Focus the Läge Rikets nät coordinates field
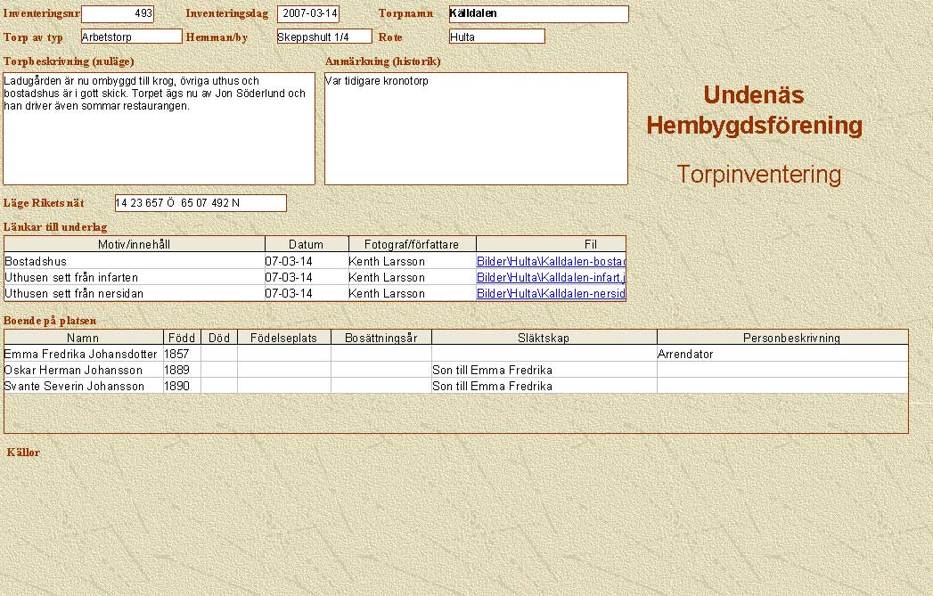The image size is (933, 596). (201, 203)
